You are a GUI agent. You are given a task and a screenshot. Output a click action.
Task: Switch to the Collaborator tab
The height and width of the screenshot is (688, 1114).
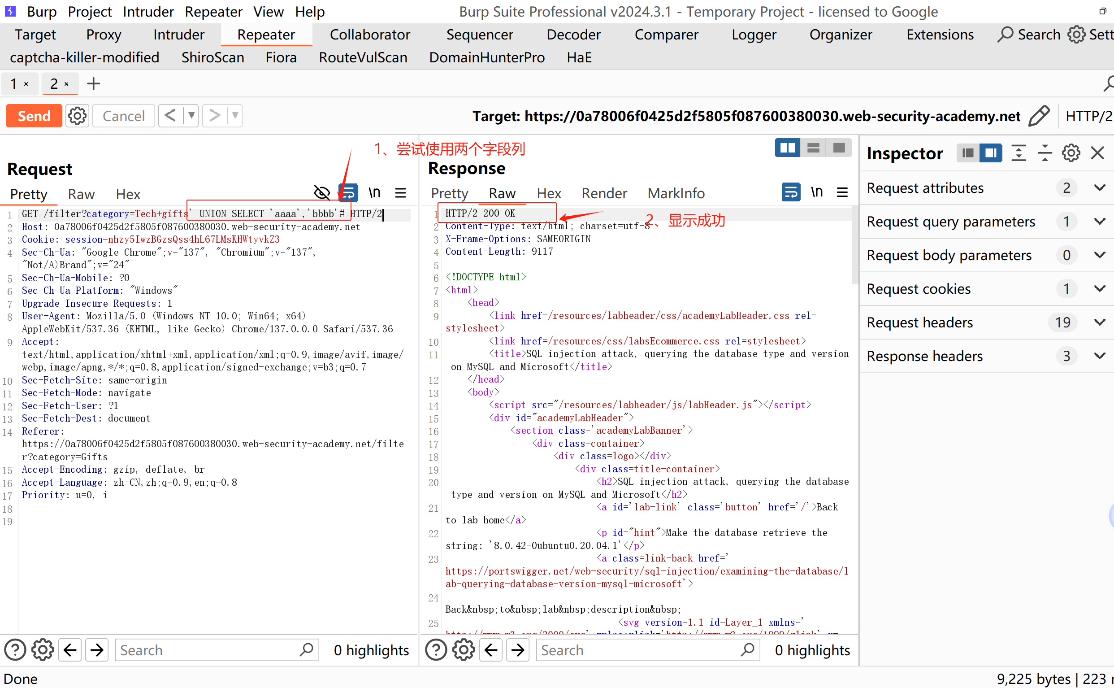(370, 35)
